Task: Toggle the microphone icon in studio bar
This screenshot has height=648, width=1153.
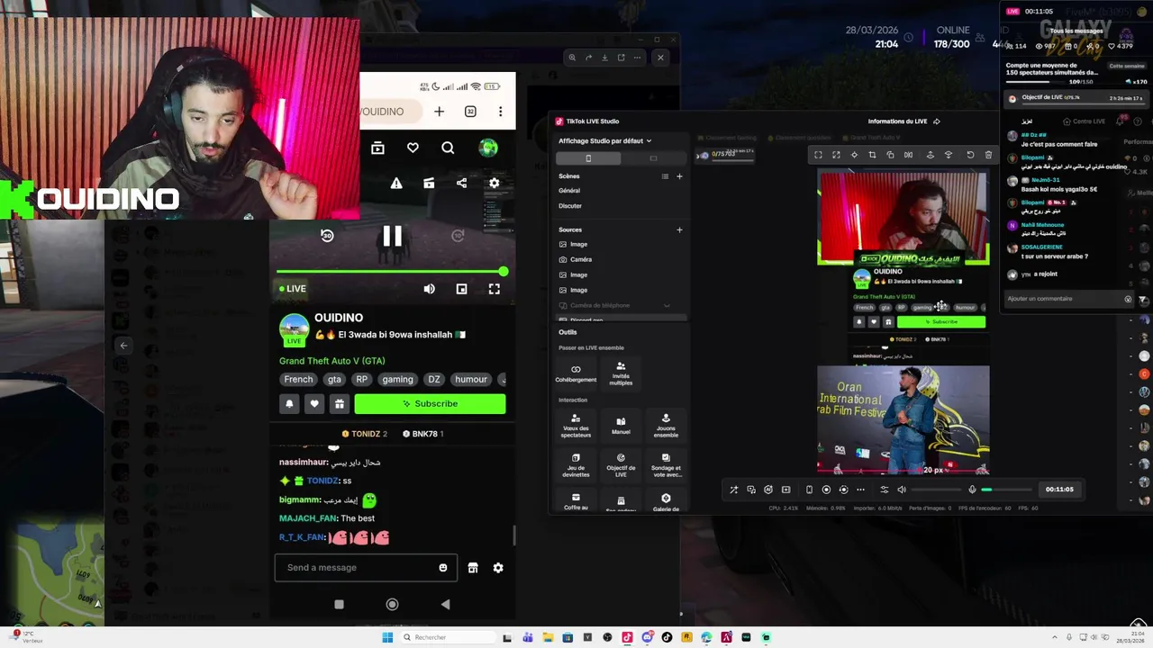Action: 972,490
